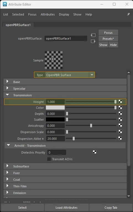The height and width of the screenshot is (212, 133).
Task: Click checker map icon beside Dispersion Abbe
Action: 120,138
